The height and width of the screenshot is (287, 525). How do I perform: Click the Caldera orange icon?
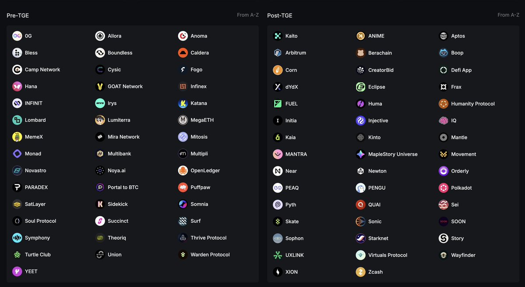183,53
